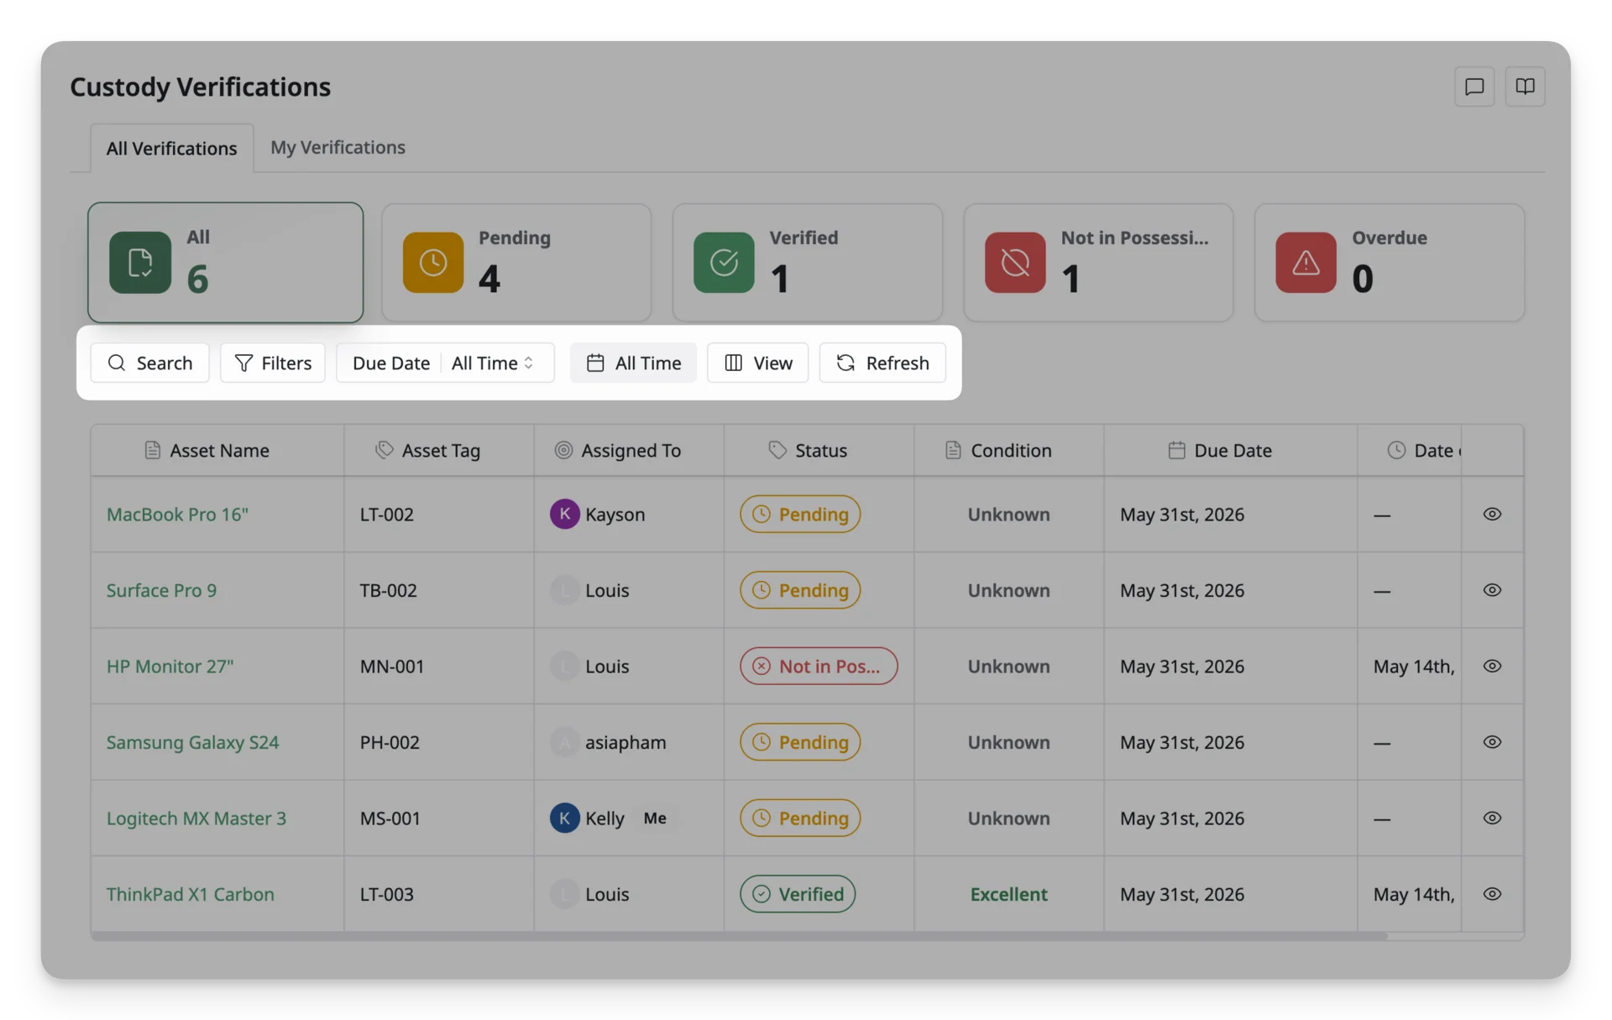View details eye icon for MacBook Pro 16"
This screenshot has height=1020, width=1612.
[1491, 514]
